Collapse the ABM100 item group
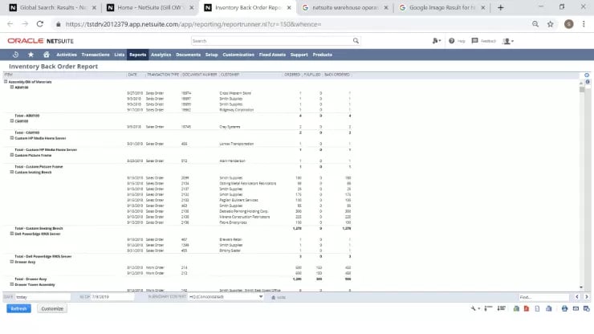Viewport: 594px width, 334px height. 12,88
